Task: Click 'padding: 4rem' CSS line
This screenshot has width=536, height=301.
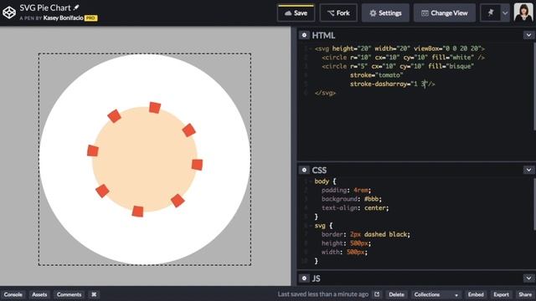Action: pos(346,190)
